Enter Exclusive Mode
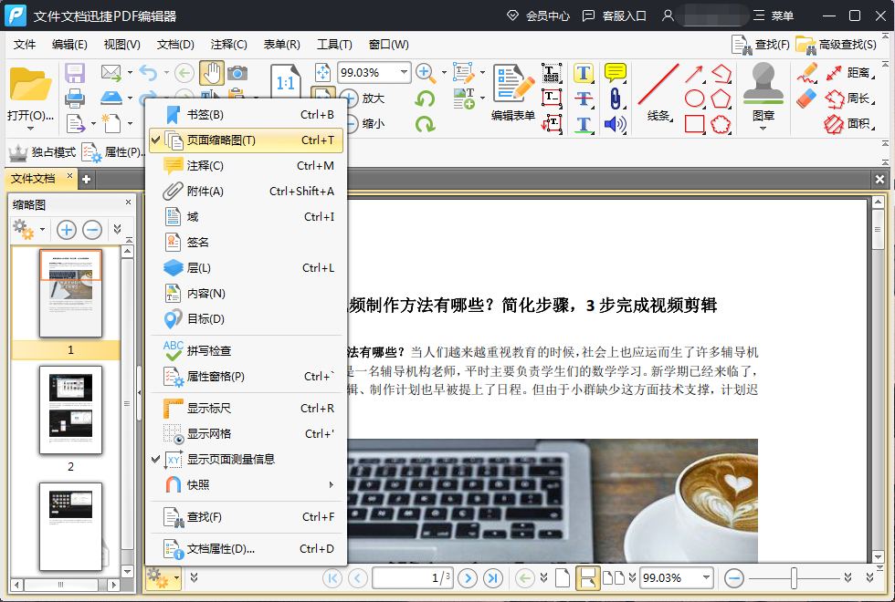The width and height of the screenshot is (895, 602). click(42, 152)
